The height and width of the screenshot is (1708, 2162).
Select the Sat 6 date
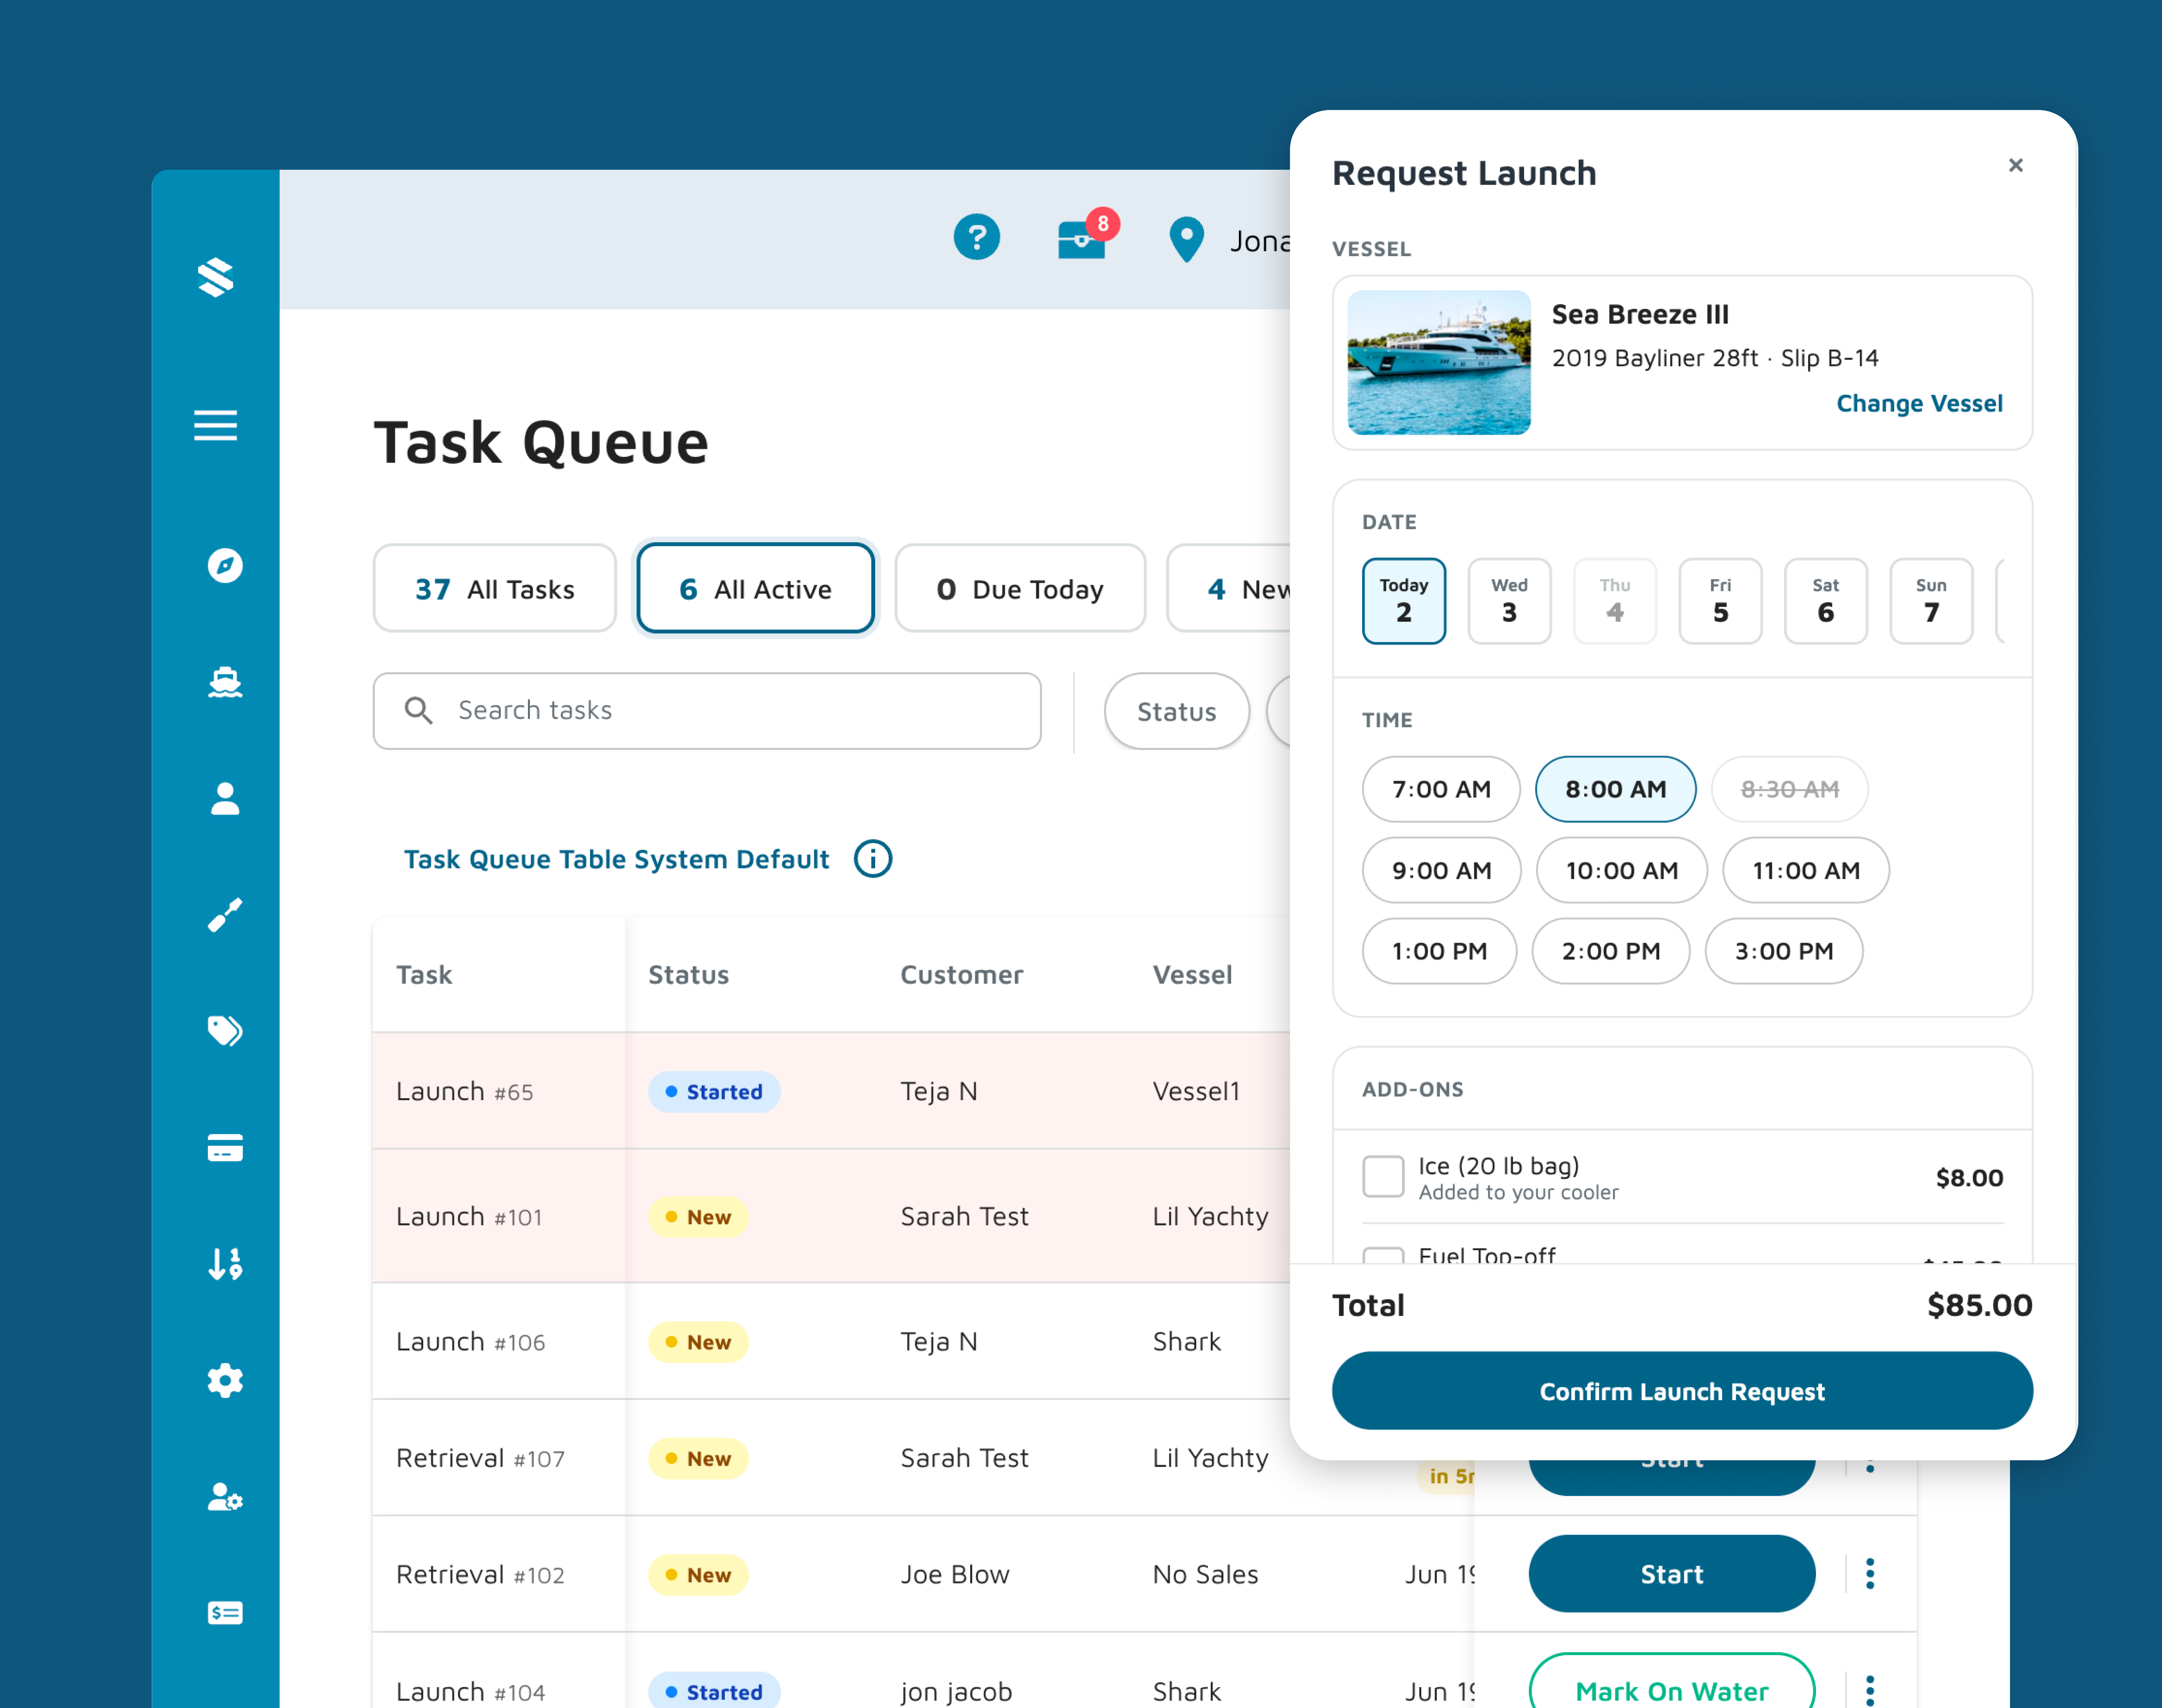pyautogui.click(x=1826, y=601)
